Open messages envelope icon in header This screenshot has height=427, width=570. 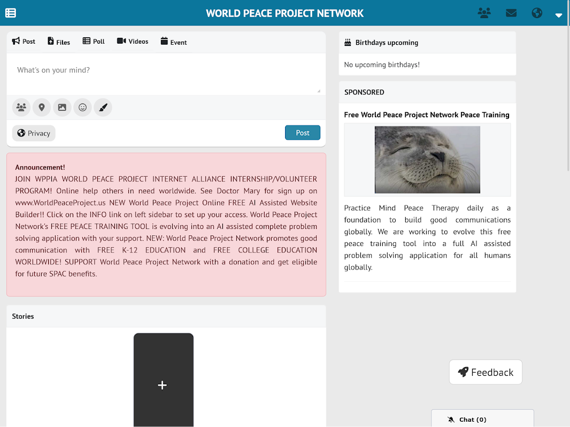[511, 13]
